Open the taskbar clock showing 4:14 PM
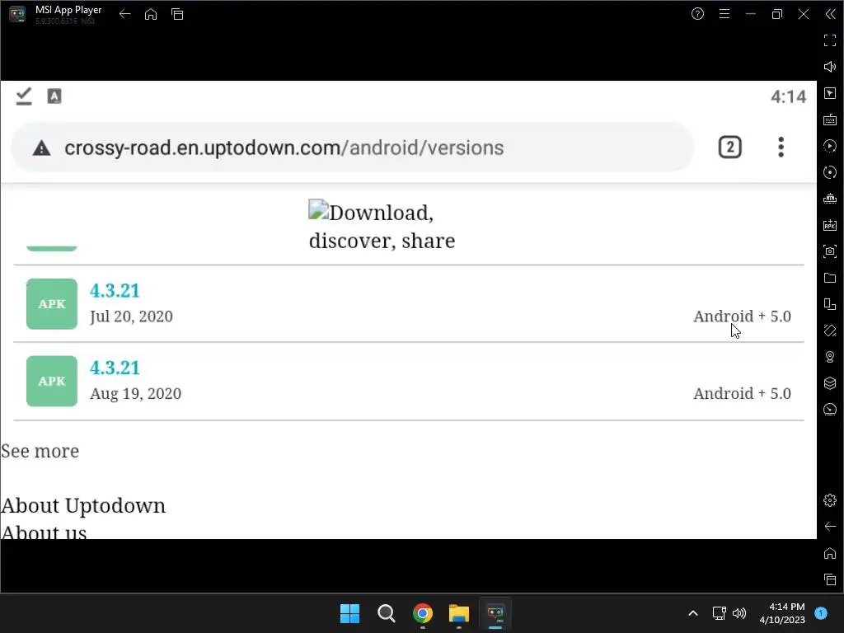 pos(782,613)
